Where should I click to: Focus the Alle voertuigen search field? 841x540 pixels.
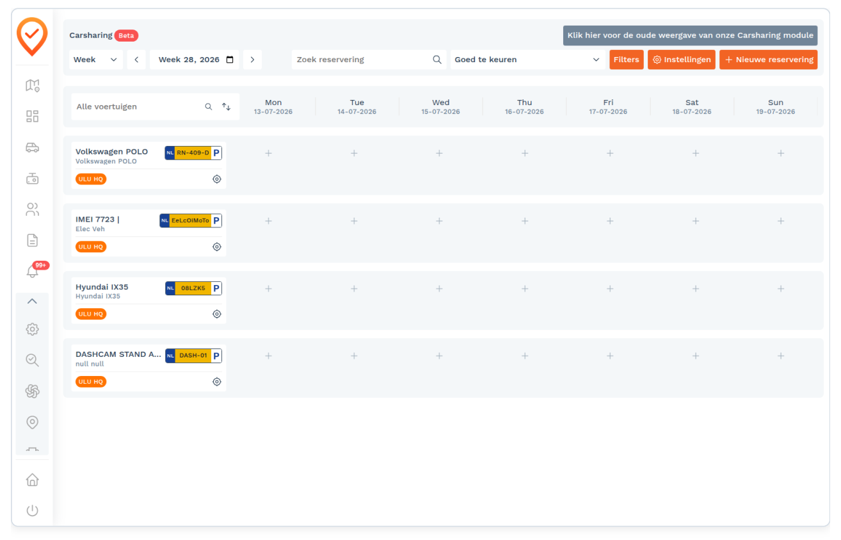[x=138, y=107]
